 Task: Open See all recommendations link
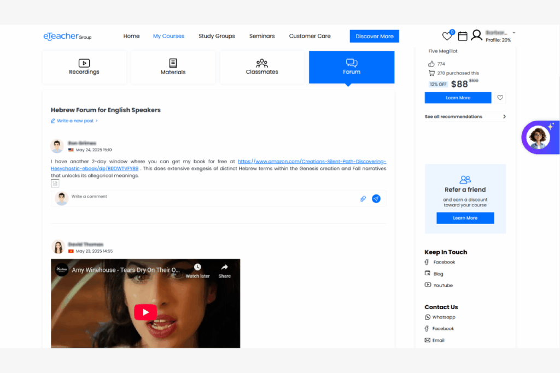tap(453, 117)
